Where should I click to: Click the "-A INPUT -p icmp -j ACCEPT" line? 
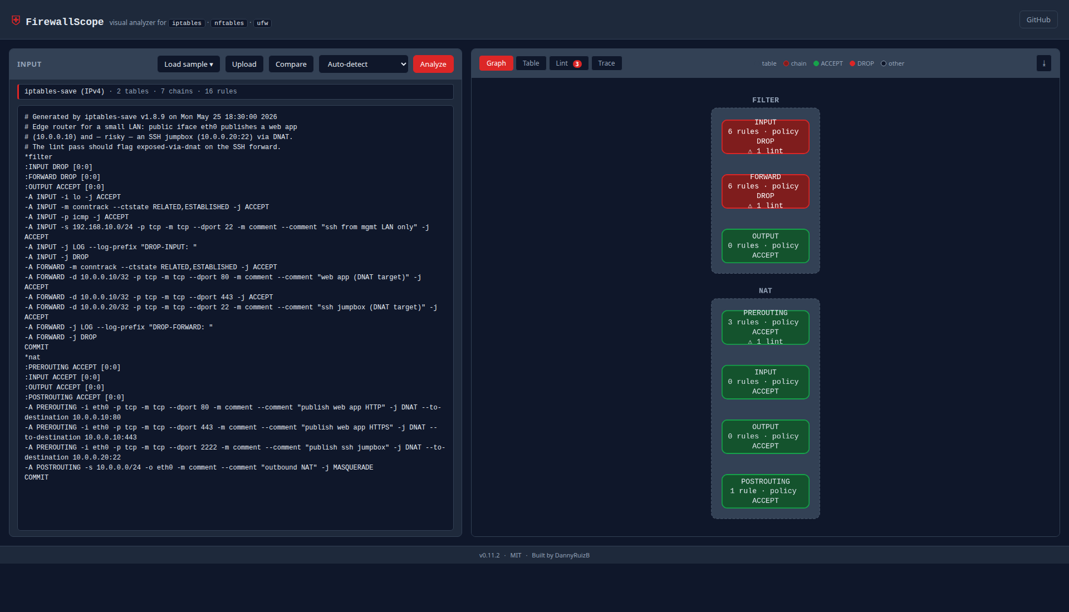tap(77, 217)
